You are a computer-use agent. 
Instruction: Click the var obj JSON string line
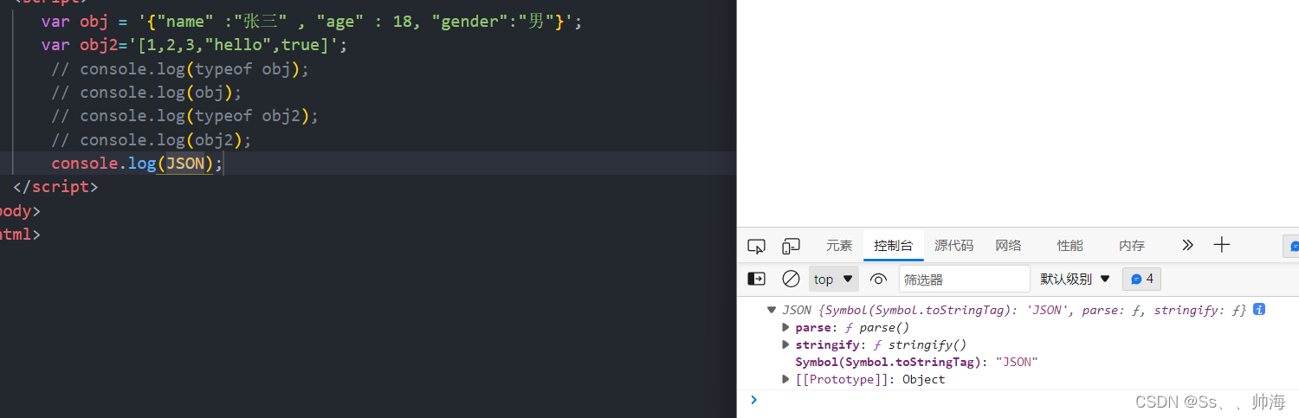312,22
